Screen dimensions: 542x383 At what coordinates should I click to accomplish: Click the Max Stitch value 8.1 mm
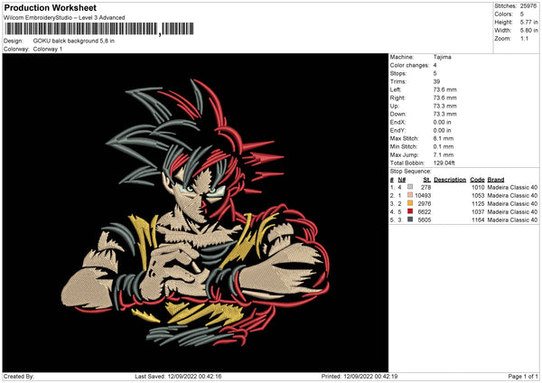[444, 138]
